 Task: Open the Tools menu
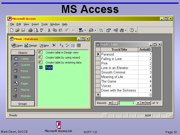44,24
